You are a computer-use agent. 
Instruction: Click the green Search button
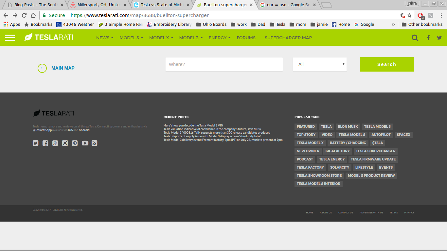(387, 64)
